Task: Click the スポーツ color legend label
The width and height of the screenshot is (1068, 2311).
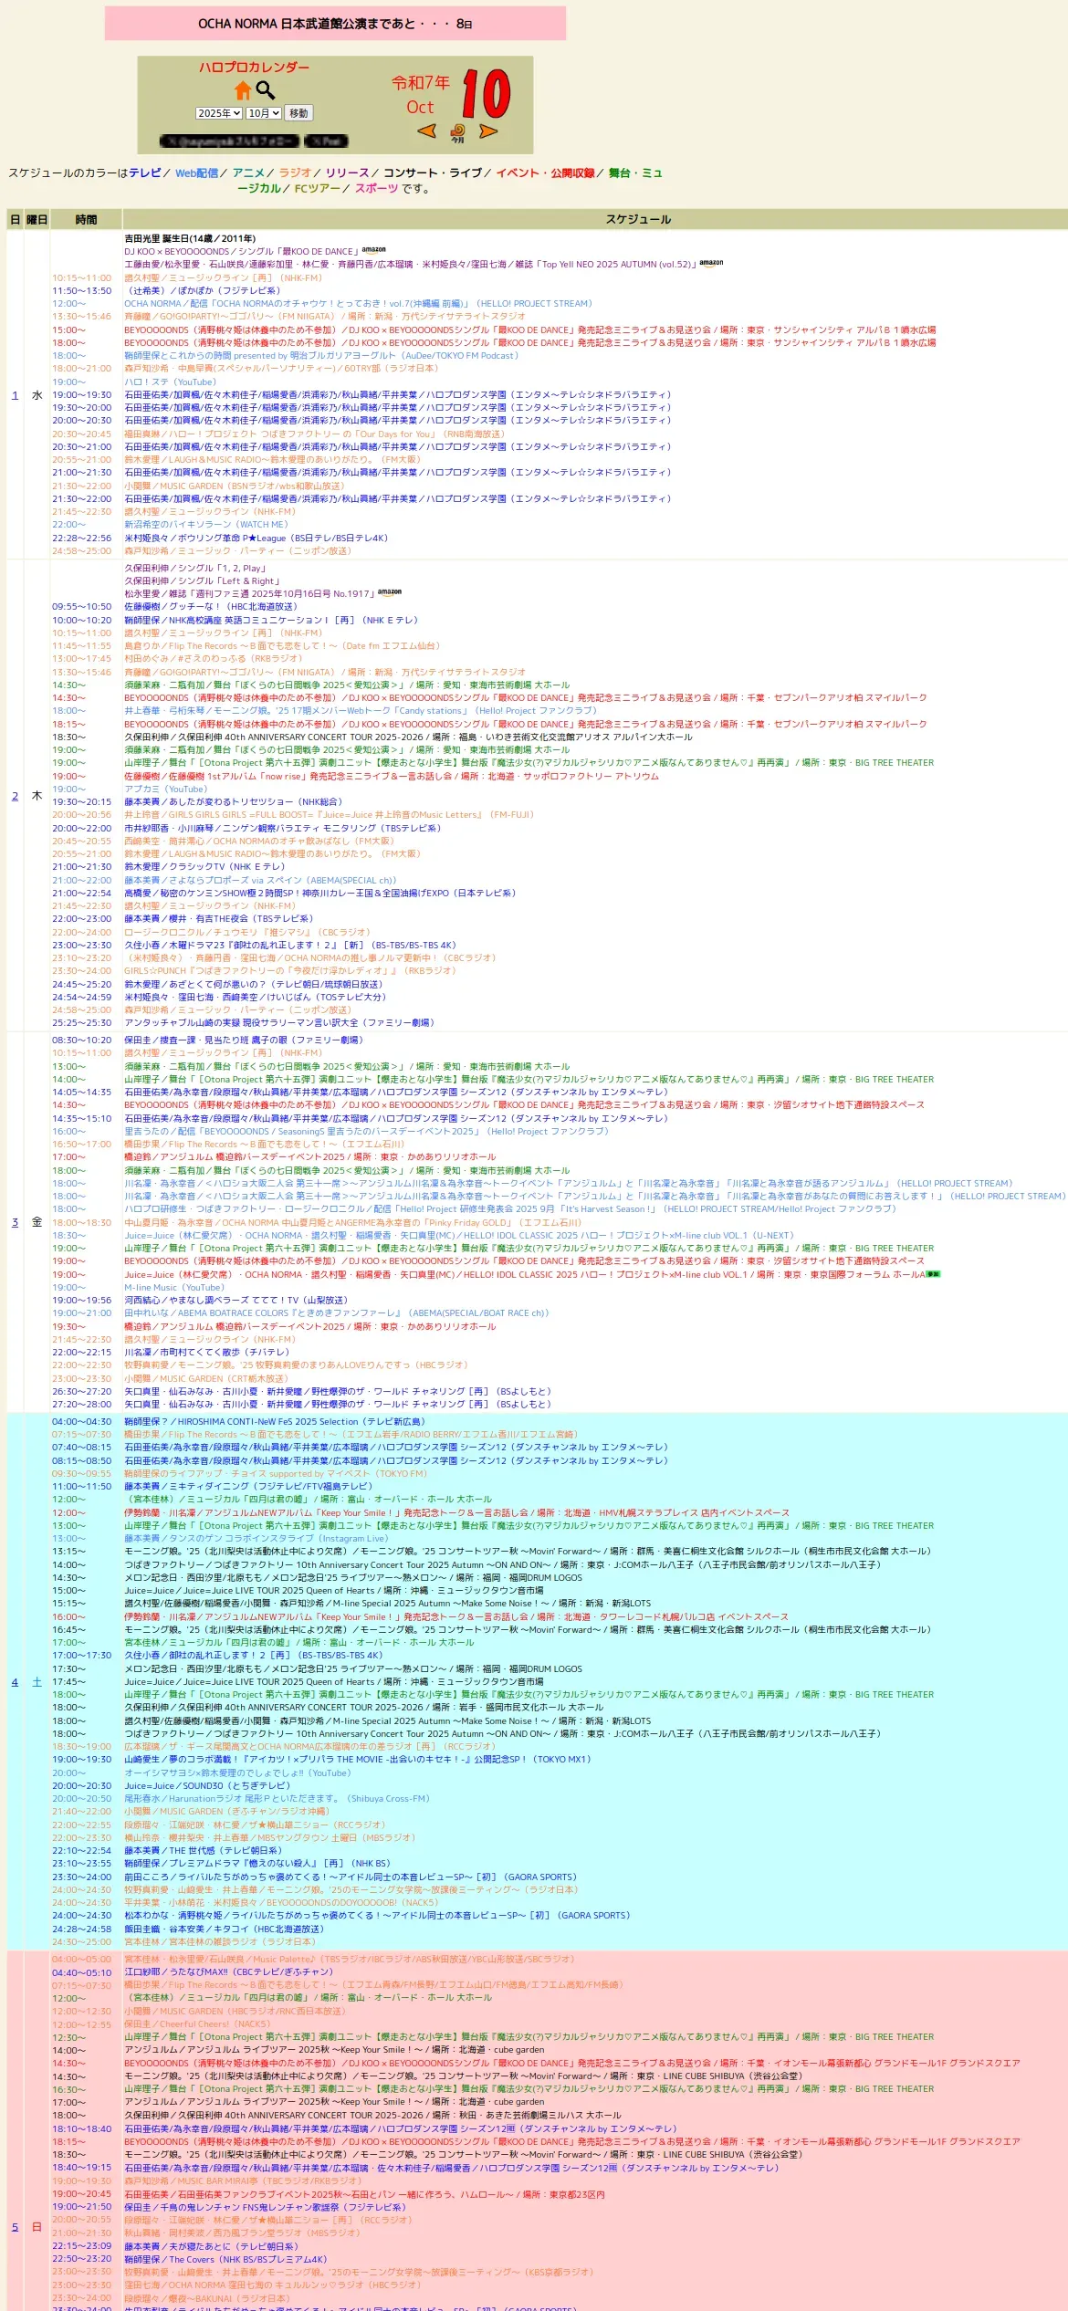Action: [x=376, y=188]
